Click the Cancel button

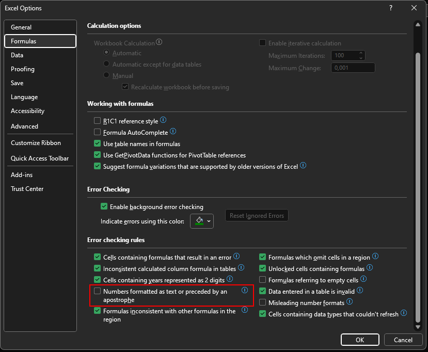403,340
